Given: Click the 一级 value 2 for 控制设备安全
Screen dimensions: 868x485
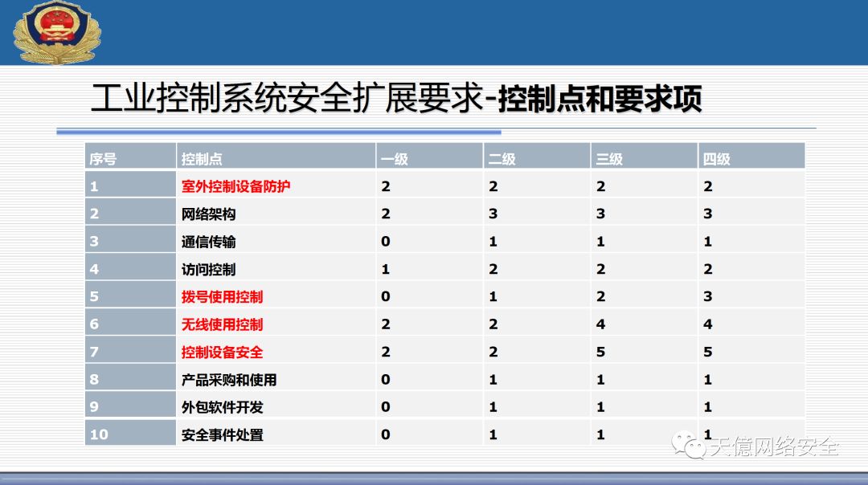Looking at the screenshot, I should pyautogui.click(x=386, y=352).
